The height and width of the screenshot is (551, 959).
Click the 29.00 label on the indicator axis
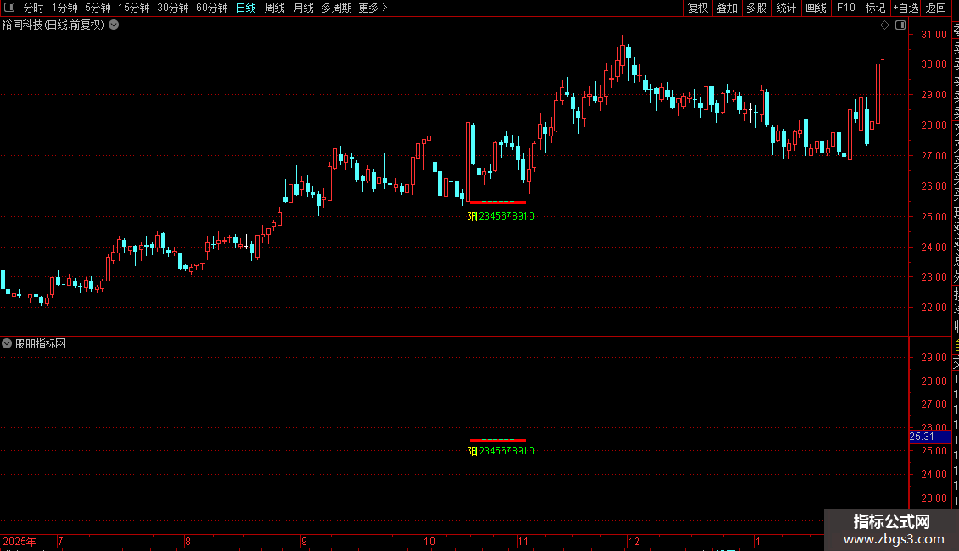click(x=934, y=358)
